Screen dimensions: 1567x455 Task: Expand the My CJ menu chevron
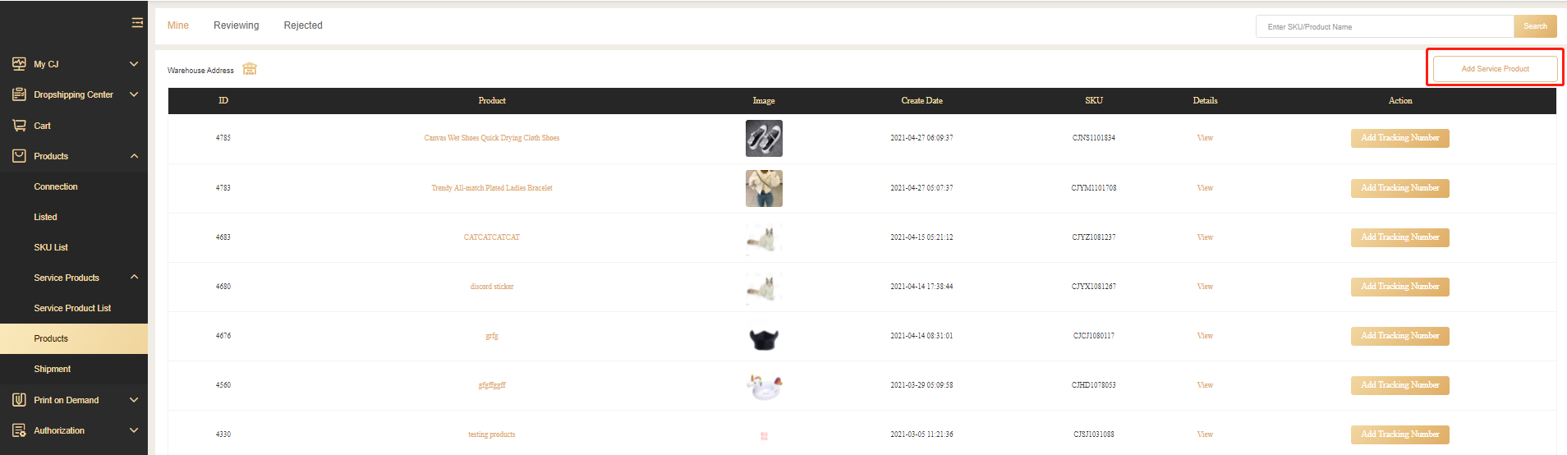[134, 64]
